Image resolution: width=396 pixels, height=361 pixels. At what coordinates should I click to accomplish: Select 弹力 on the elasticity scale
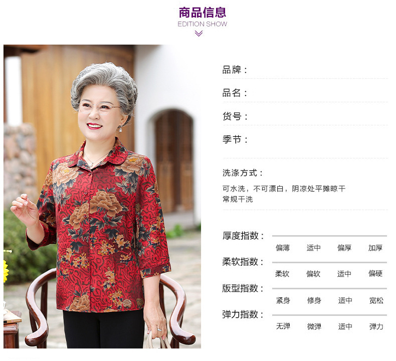point(376,326)
